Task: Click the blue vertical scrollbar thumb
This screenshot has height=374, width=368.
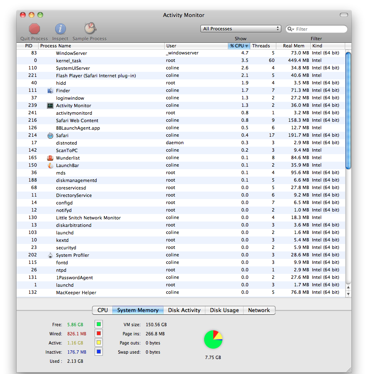Action: [x=348, y=111]
